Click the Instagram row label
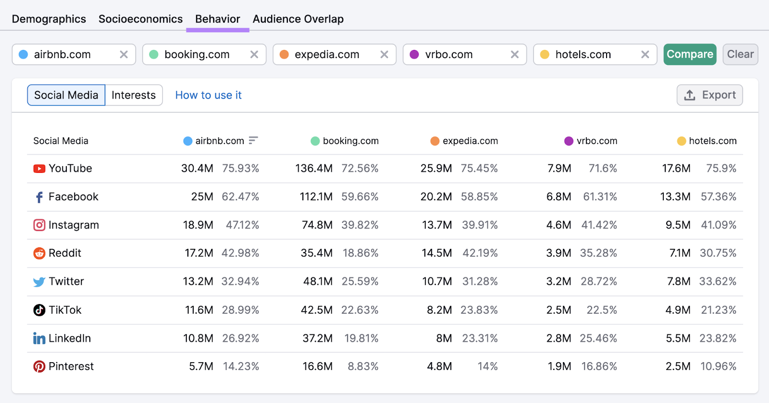The image size is (769, 403). click(x=74, y=225)
